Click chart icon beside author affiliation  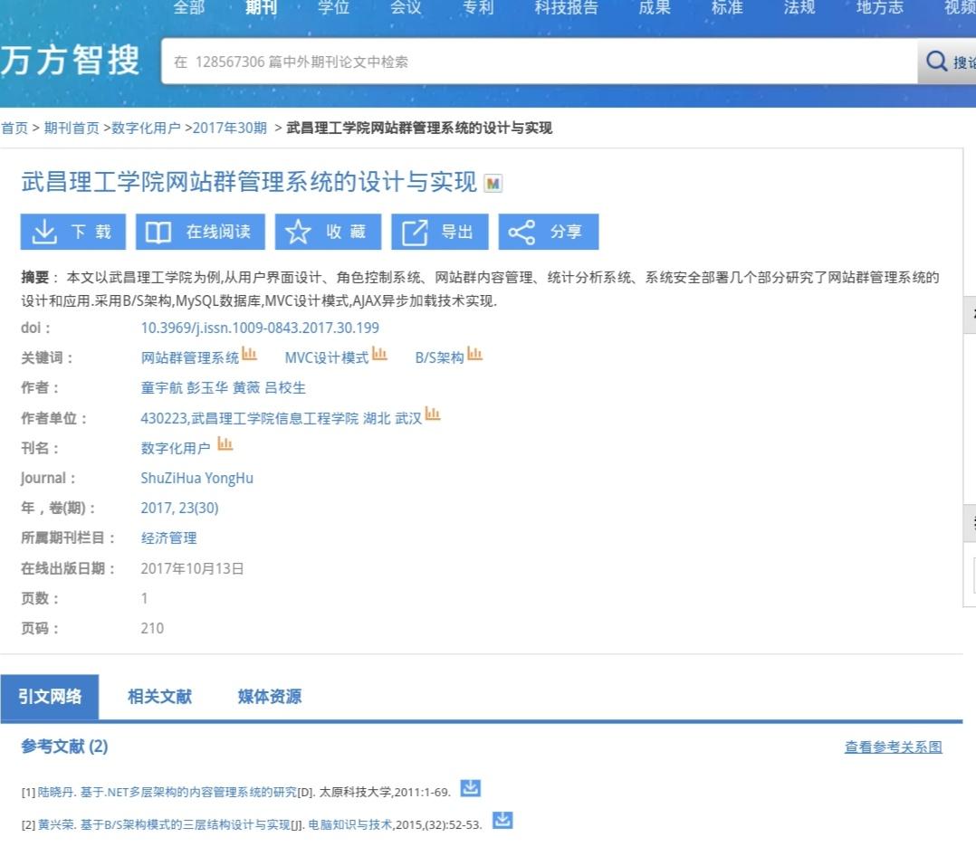pos(433,415)
